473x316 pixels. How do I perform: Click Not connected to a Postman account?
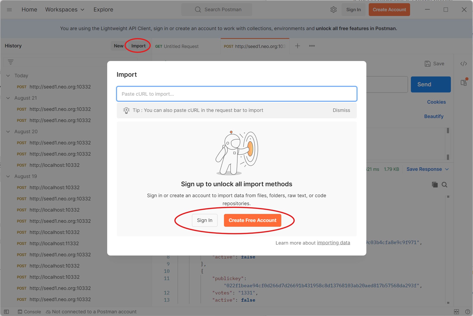coord(91,312)
